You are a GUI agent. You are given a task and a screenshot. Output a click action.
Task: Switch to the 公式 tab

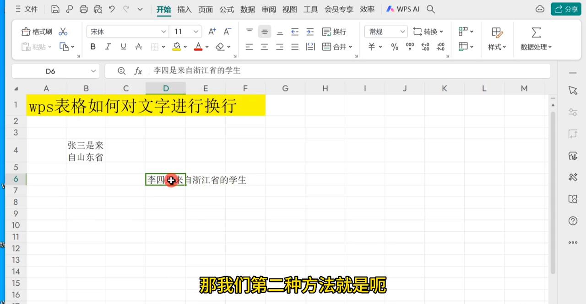227,9
